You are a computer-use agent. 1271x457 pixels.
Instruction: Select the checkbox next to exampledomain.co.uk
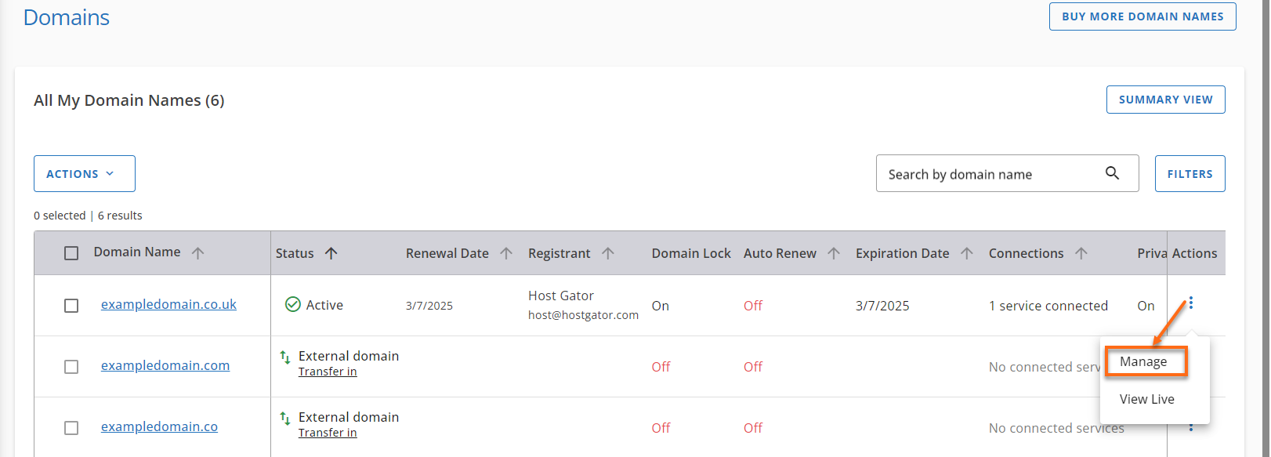point(71,305)
